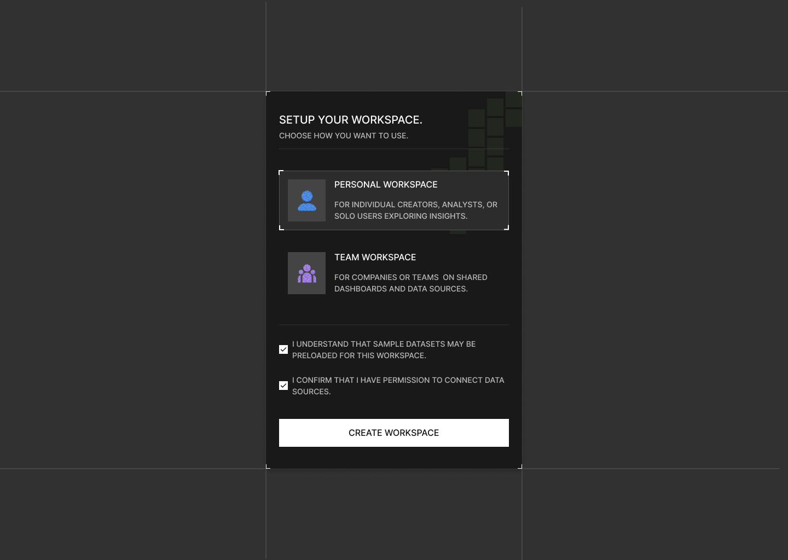Click the description under Personal Workspace
788x560 pixels.
(415, 210)
